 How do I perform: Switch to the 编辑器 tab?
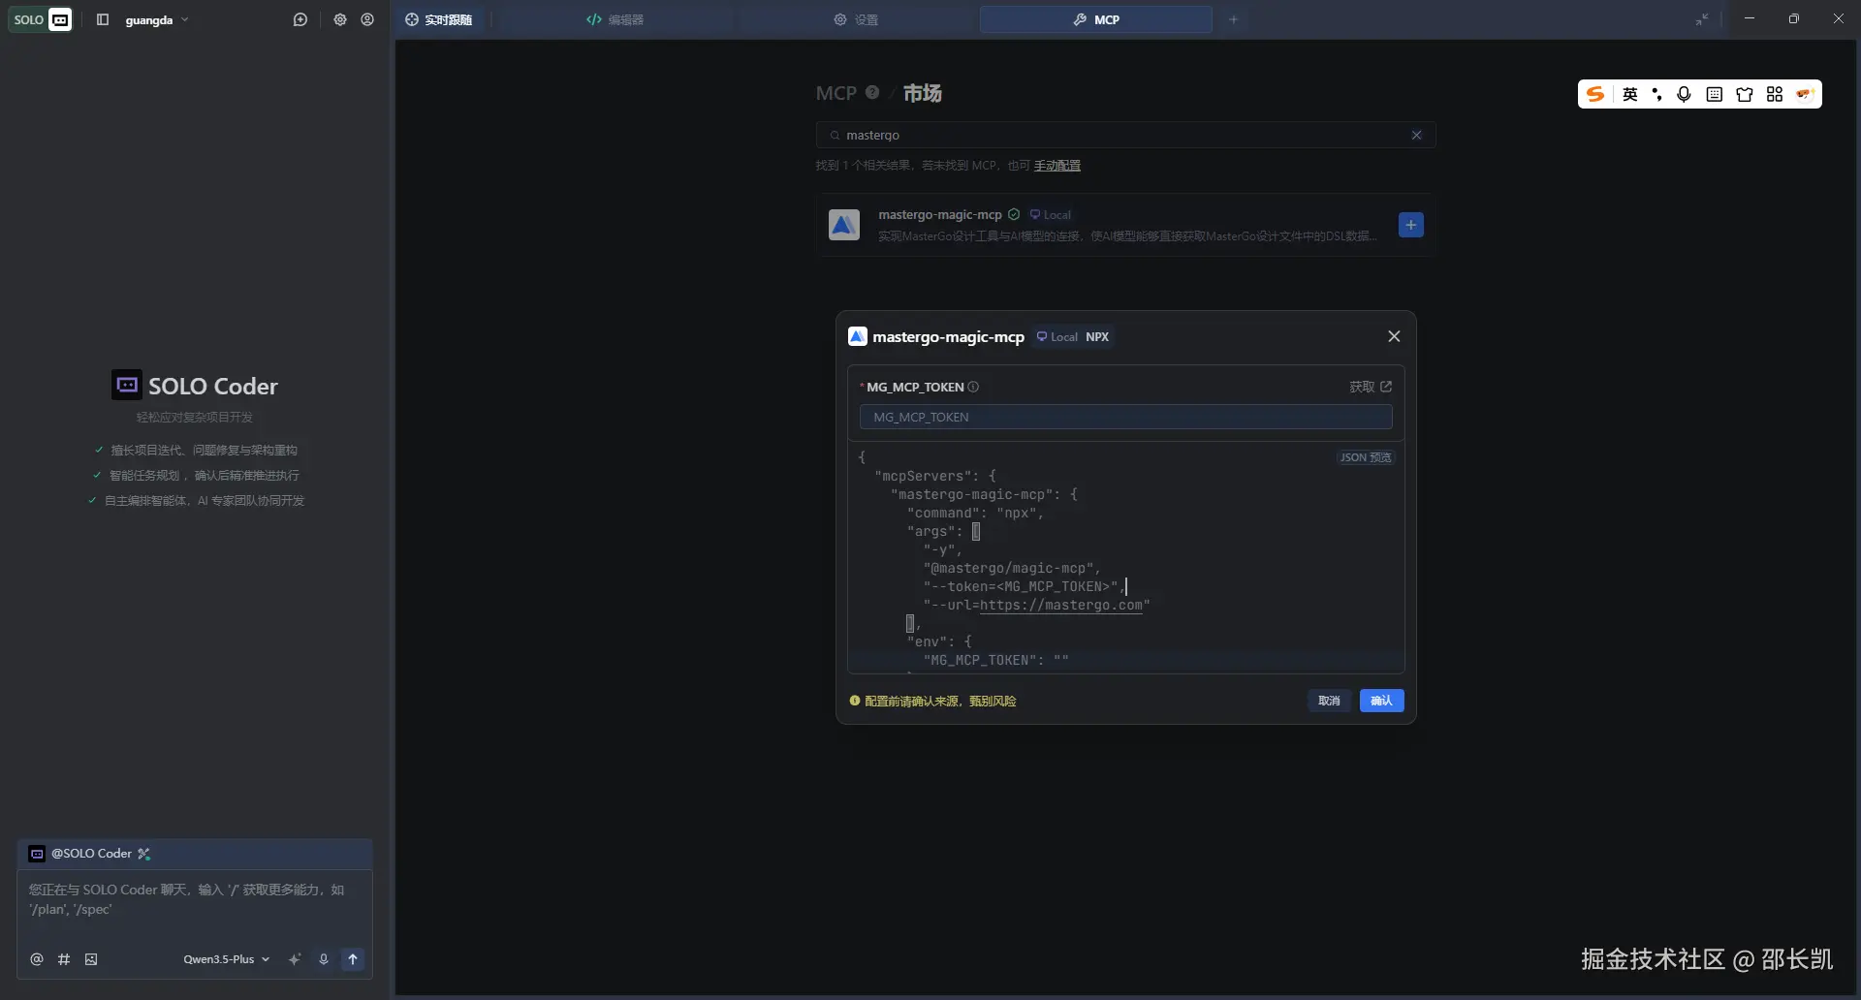(615, 19)
